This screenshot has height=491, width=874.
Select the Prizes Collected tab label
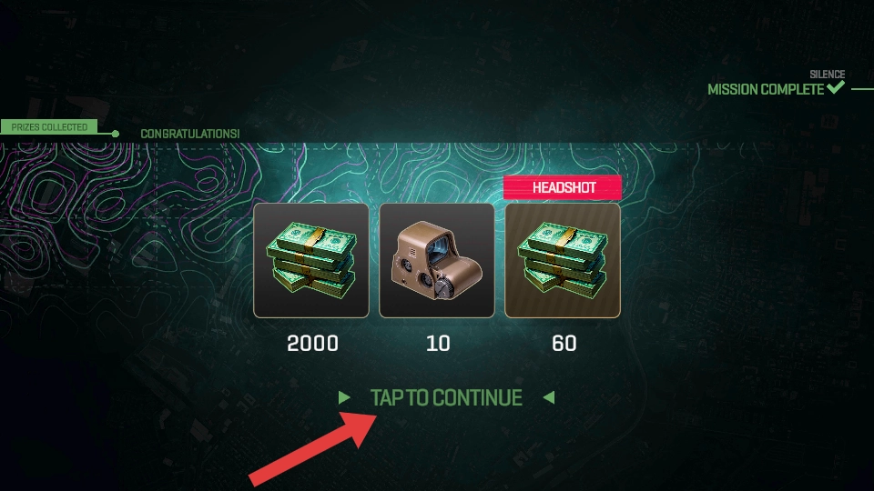click(49, 127)
